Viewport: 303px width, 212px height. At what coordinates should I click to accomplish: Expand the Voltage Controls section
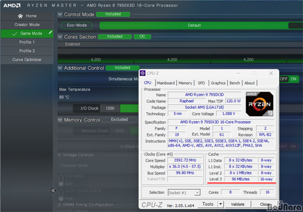pos(60,155)
